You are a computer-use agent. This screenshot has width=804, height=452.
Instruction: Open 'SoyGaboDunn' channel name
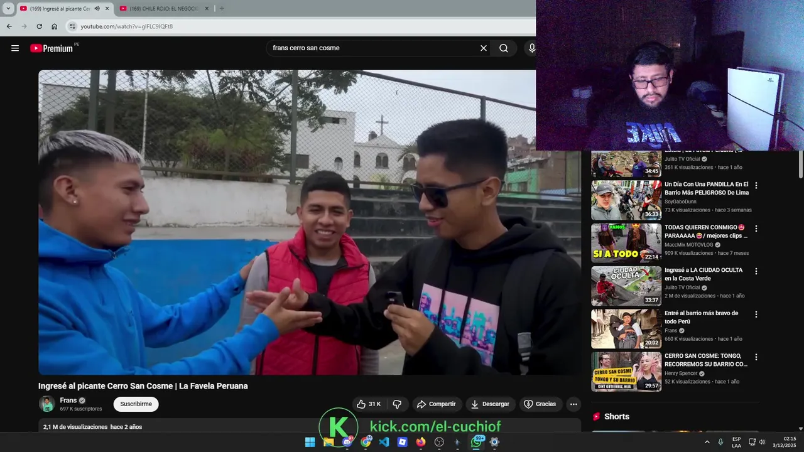click(680, 202)
